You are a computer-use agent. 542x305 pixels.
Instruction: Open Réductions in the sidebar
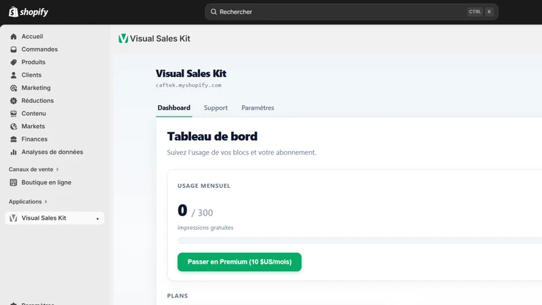pos(37,100)
